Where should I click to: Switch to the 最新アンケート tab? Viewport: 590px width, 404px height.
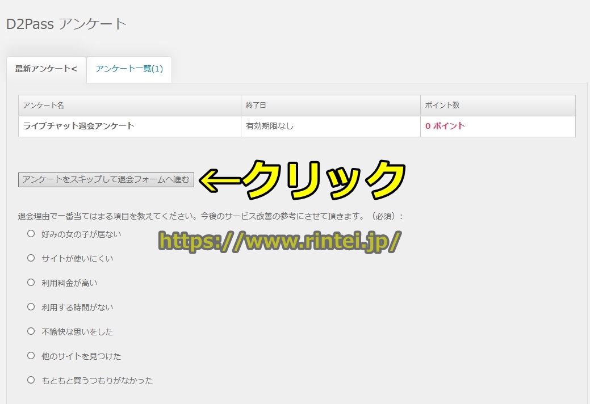pyautogui.click(x=46, y=69)
